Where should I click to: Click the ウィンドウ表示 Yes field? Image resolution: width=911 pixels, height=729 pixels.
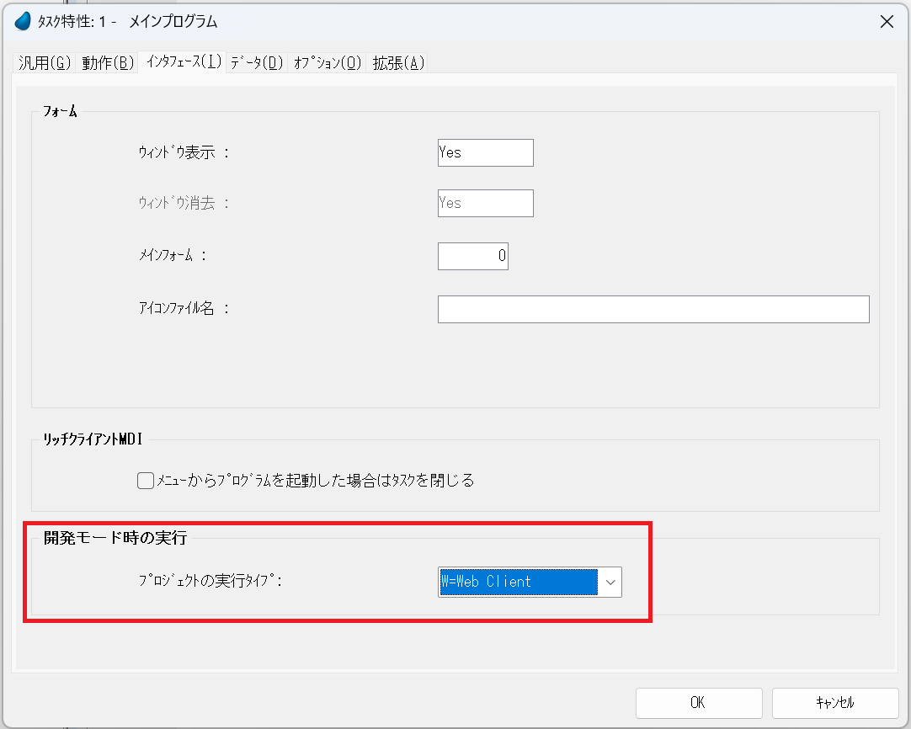click(485, 153)
